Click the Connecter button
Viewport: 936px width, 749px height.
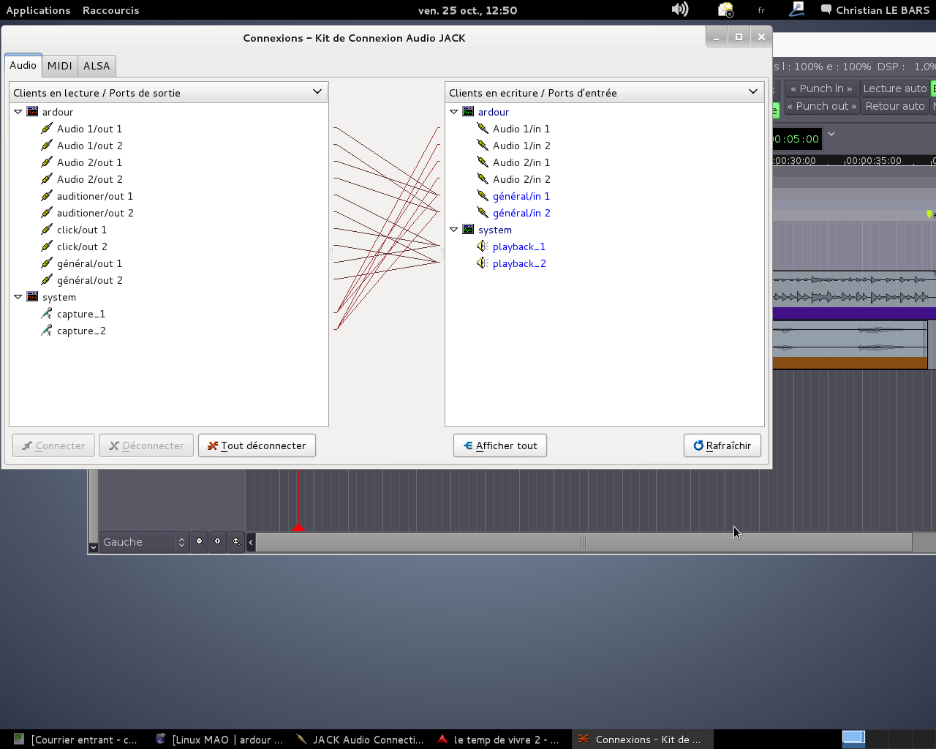(x=53, y=445)
